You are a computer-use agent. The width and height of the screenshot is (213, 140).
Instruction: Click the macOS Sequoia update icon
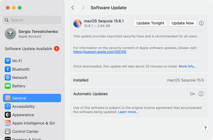coord(77,23)
